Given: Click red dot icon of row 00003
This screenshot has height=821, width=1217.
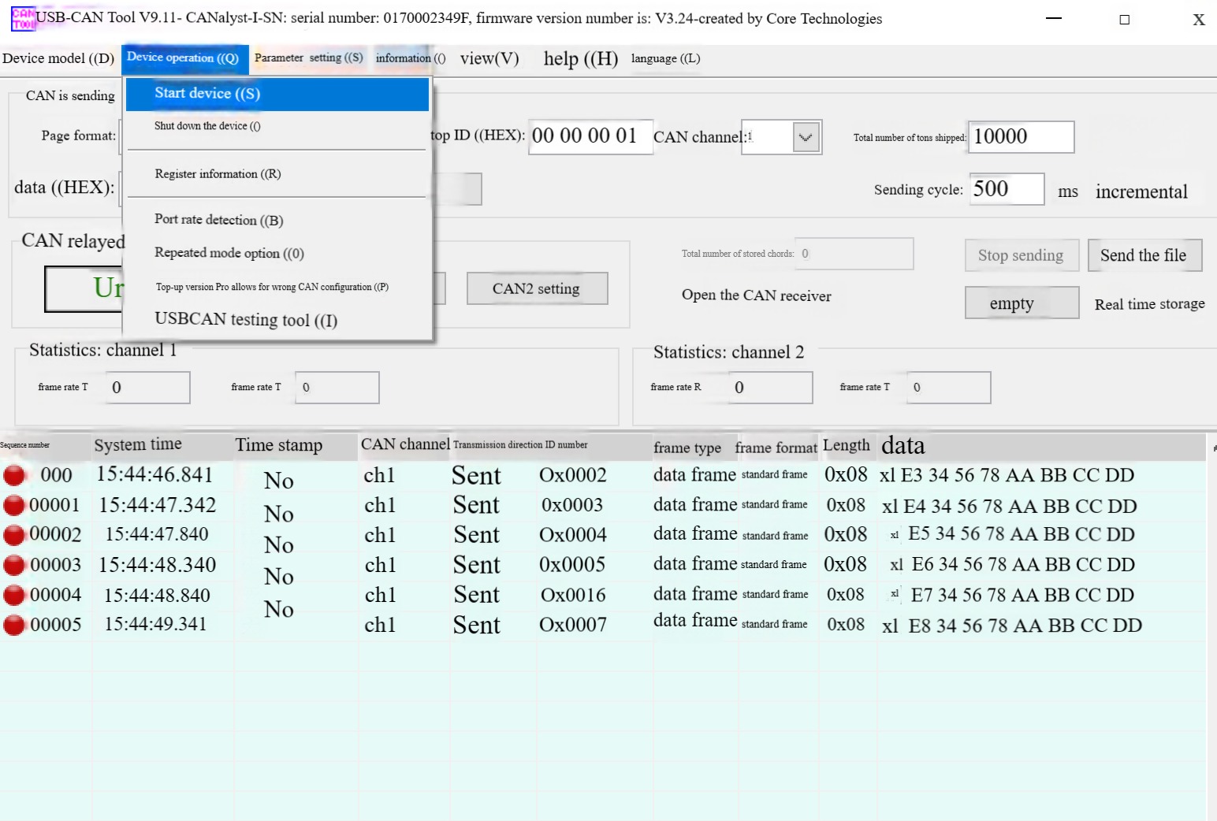Looking at the screenshot, I should [14, 565].
